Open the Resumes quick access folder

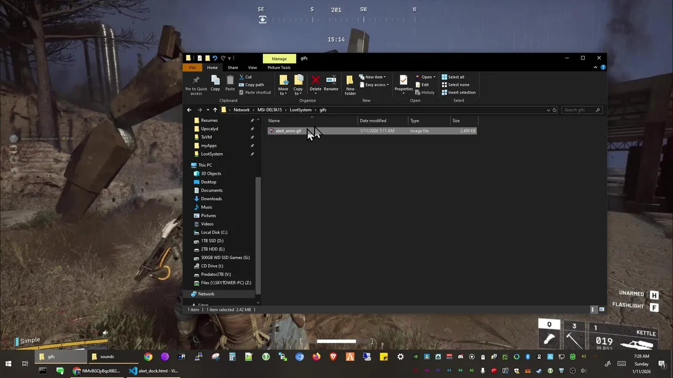pyautogui.click(x=209, y=120)
